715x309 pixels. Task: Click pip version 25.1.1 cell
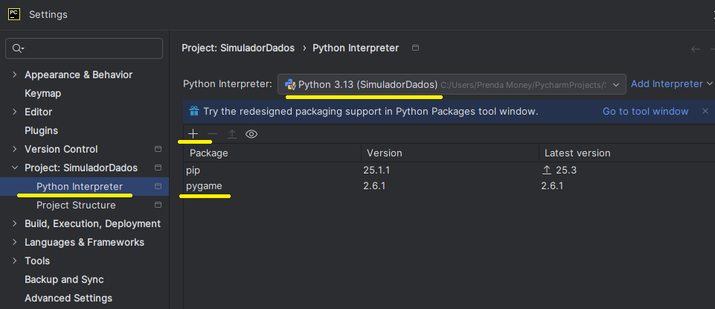(x=376, y=171)
